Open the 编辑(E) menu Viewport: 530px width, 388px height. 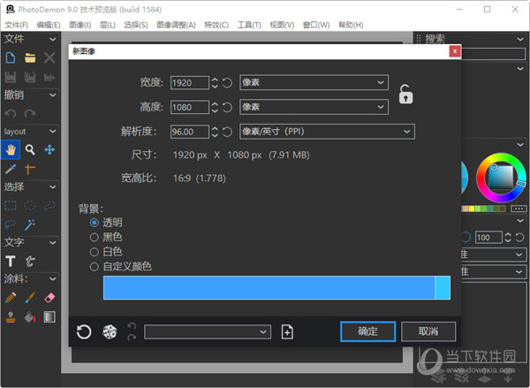[49, 25]
